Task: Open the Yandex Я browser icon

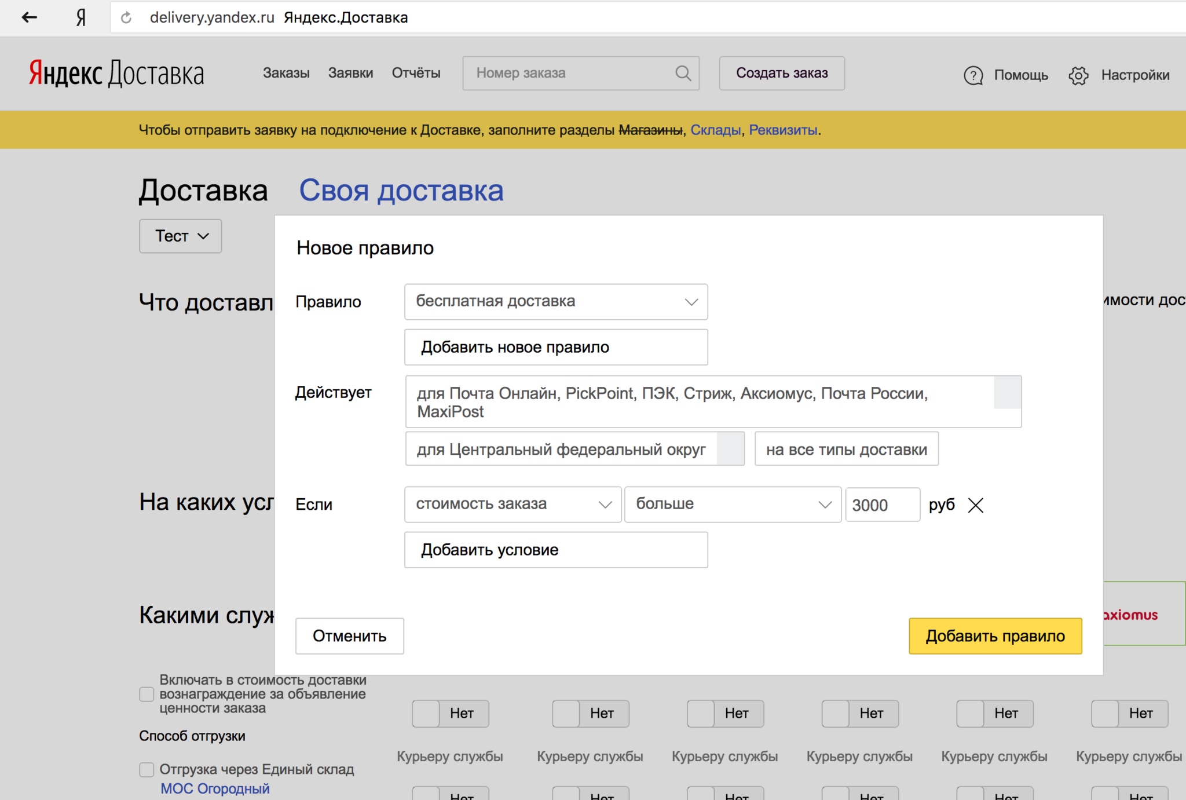Action: coord(81,18)
